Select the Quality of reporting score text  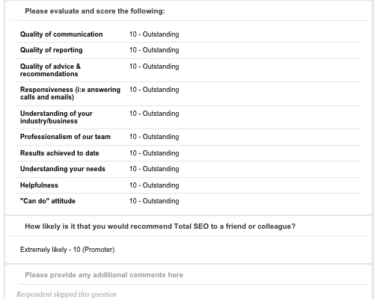click(154, 50)
